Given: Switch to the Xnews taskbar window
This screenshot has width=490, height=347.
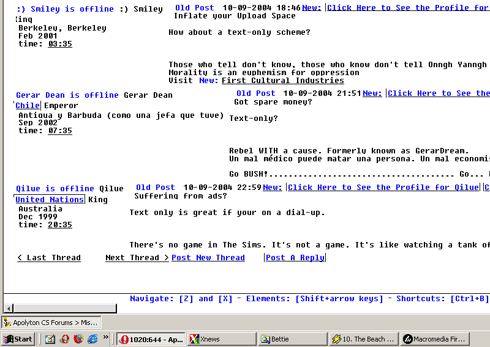Looking at the screenshot, I should [x=222, y=339].
